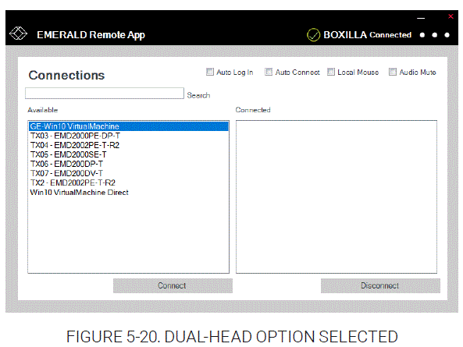This screenshot has height=347, width=463.
Task: Click the connection search input field
Action: click(x=105, y=93)
